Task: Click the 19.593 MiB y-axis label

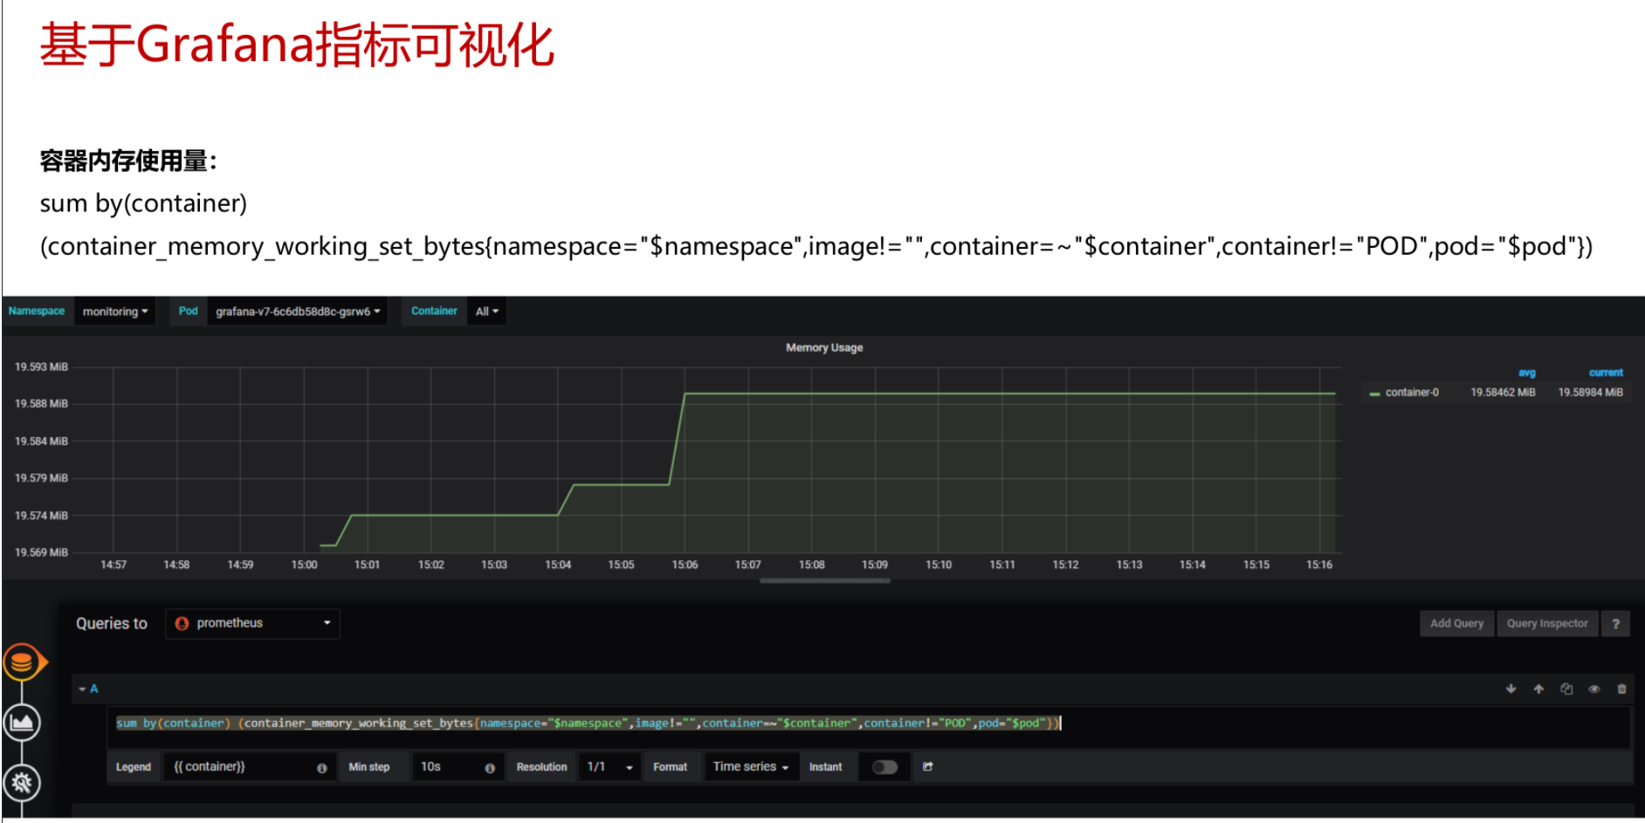Action: point(41,367)
